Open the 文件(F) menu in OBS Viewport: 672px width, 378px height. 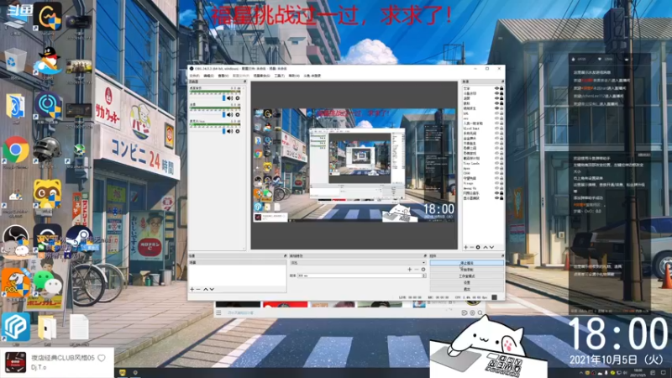[x=195, y=76]
